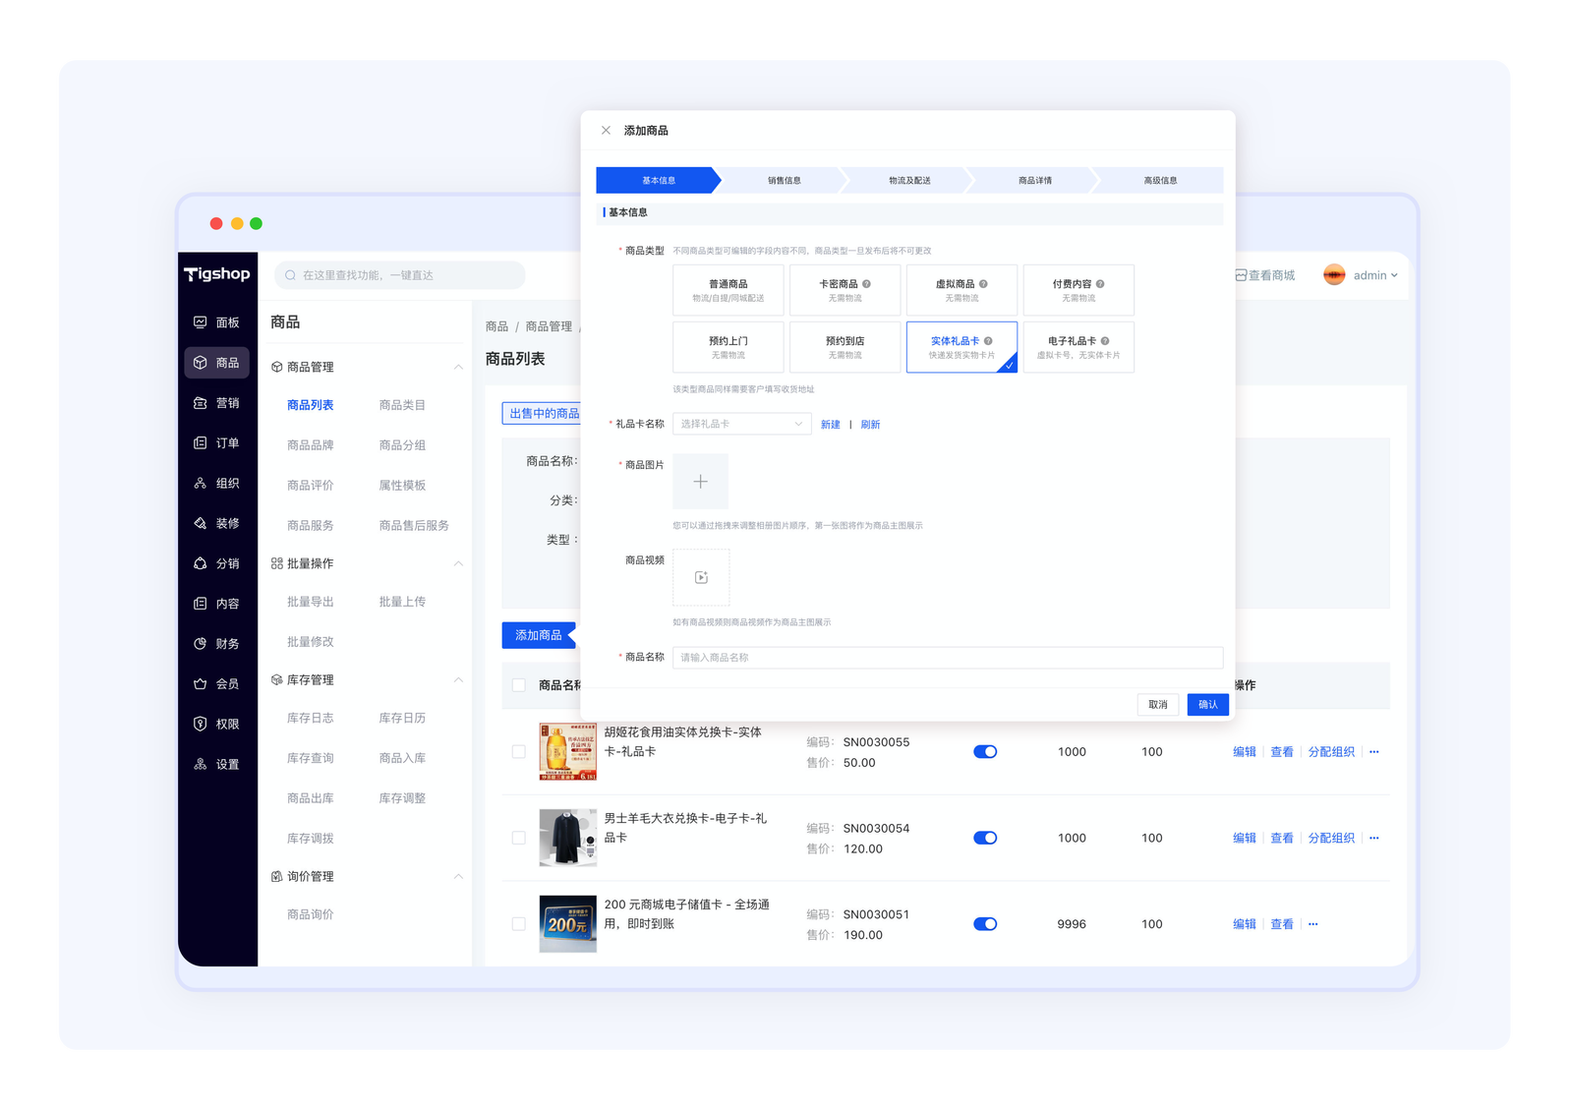Go to the 商品详情 step tab
The width and height of the screenshot is (1573, 1110).
[1034, 181]
